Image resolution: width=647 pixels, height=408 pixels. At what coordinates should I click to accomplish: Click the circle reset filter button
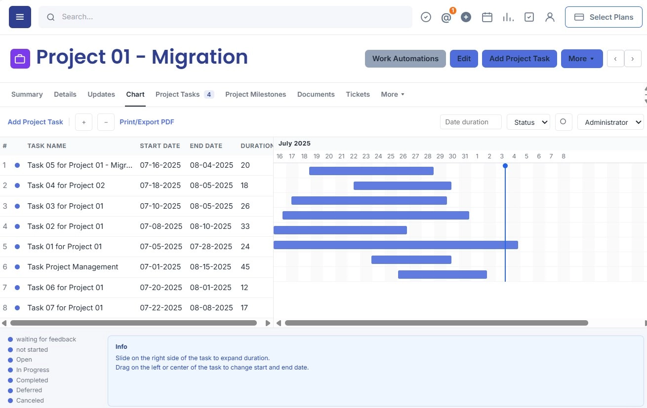coord(564,122)
